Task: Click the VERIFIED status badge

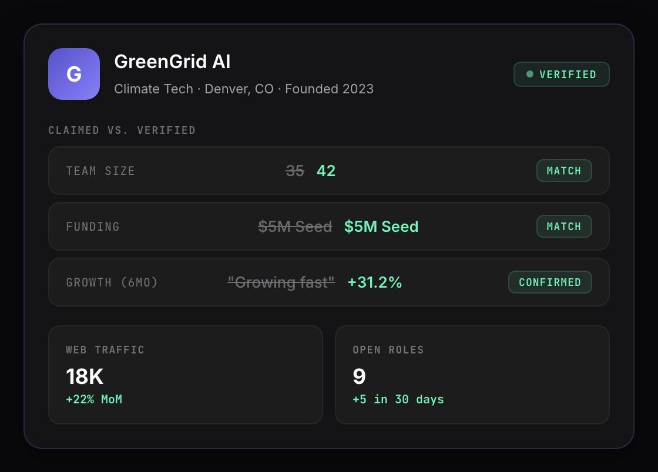Action: click(x=562, y=74)
